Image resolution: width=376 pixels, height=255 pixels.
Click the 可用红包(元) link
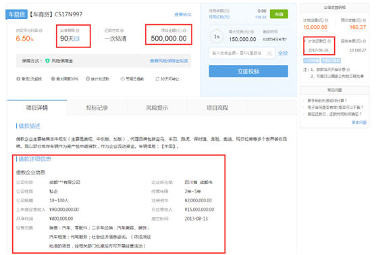click(x=219, y=17)
